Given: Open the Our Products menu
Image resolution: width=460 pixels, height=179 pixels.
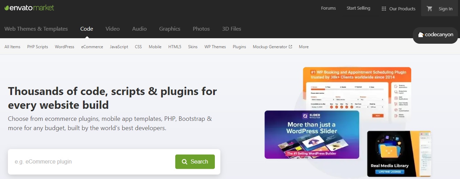Looking at the screenshot, I should [398, 9].
